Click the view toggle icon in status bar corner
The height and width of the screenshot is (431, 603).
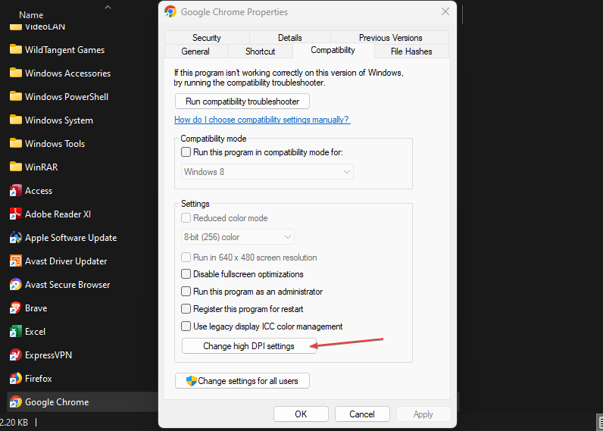[600, 422]
